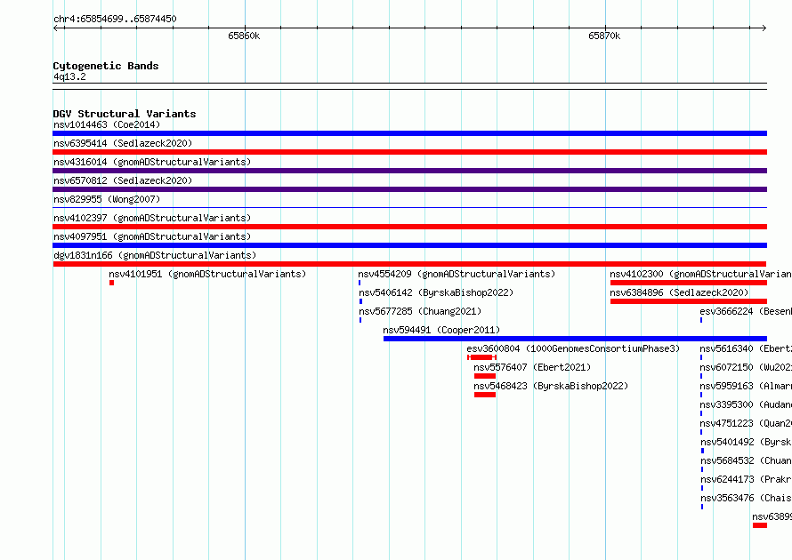Click the purple bar under nsv4316014
The width and height of the screenshot is (792, 560).
(x=409, y=171)
